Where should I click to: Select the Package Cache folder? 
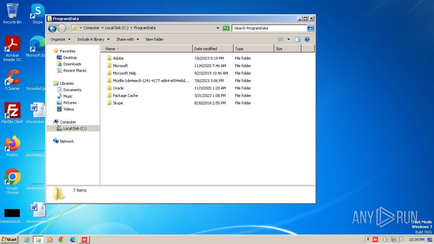tap(125, 96)
